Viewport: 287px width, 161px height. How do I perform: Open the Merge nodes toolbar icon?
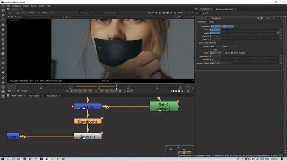coord(3,44)
